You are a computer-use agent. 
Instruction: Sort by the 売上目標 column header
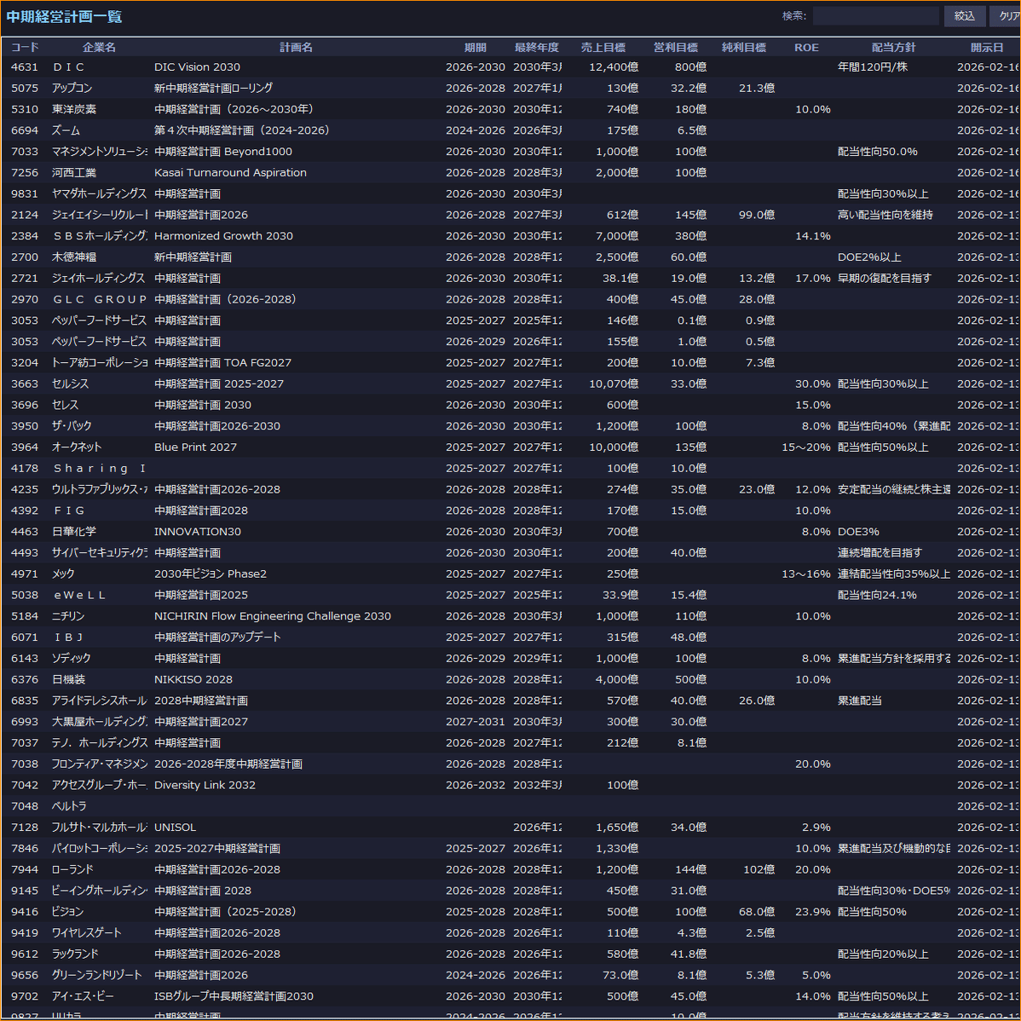[603, 47]
